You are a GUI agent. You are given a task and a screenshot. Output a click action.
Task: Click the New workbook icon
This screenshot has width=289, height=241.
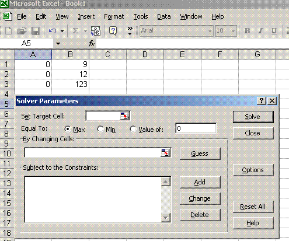[8, 31]
